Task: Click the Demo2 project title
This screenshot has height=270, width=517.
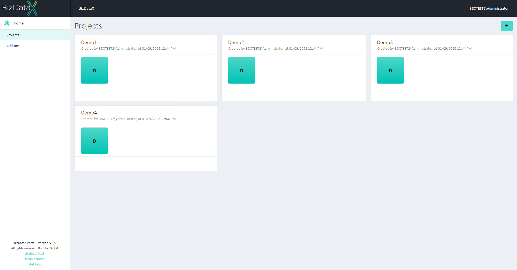Action: click(x=236, y=42)
